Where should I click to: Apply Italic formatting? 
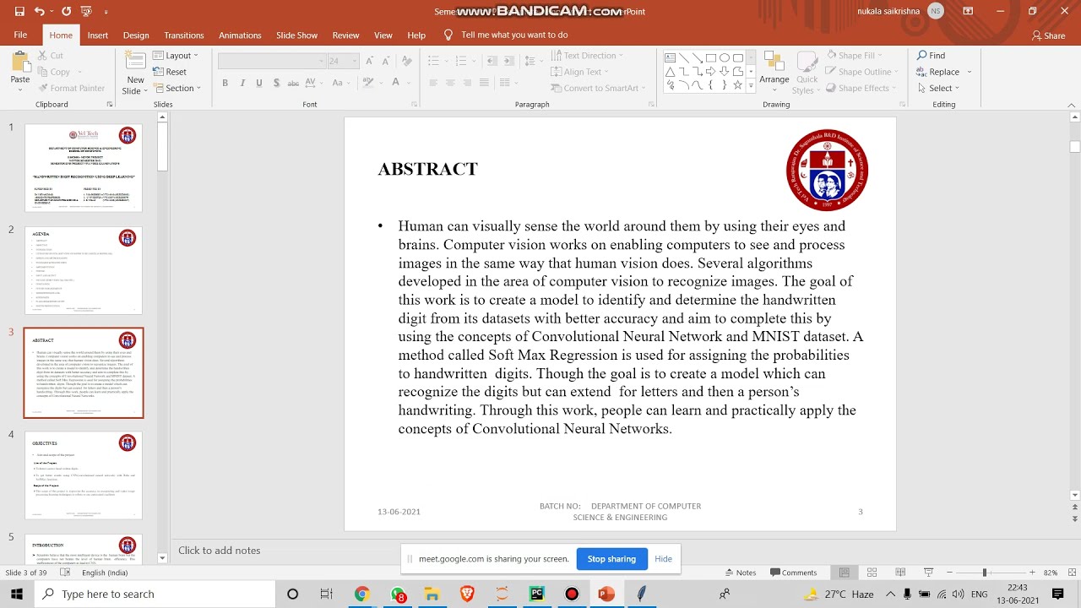point(242,83)
